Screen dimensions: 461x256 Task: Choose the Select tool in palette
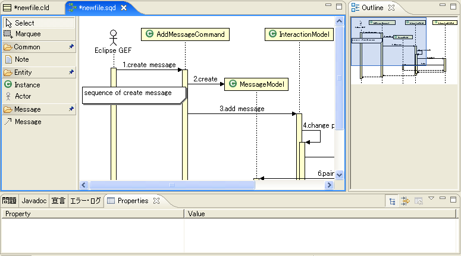[x=39, y=23]
